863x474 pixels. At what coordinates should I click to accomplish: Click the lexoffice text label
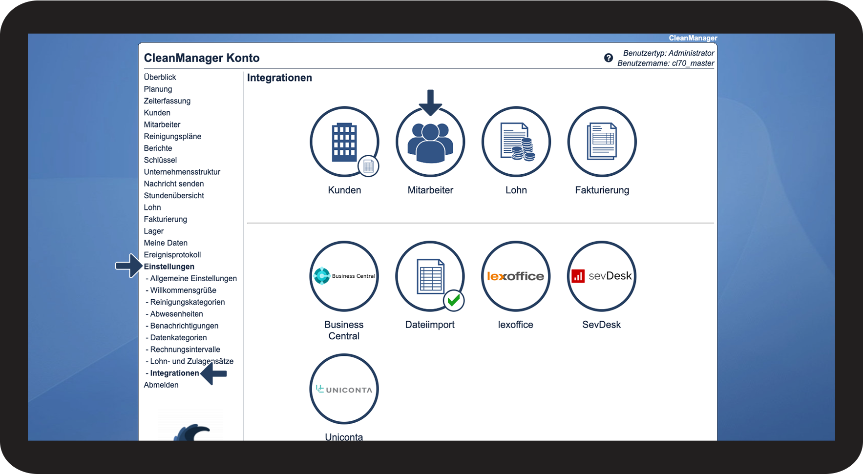click(516, 325)
